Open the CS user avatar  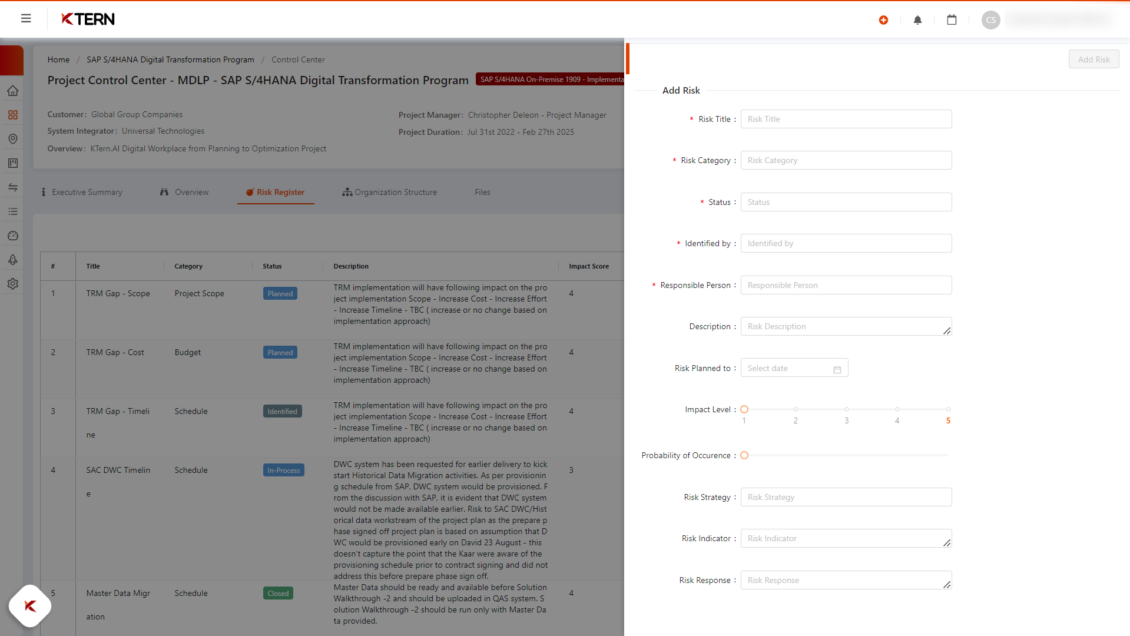point(991,20)
